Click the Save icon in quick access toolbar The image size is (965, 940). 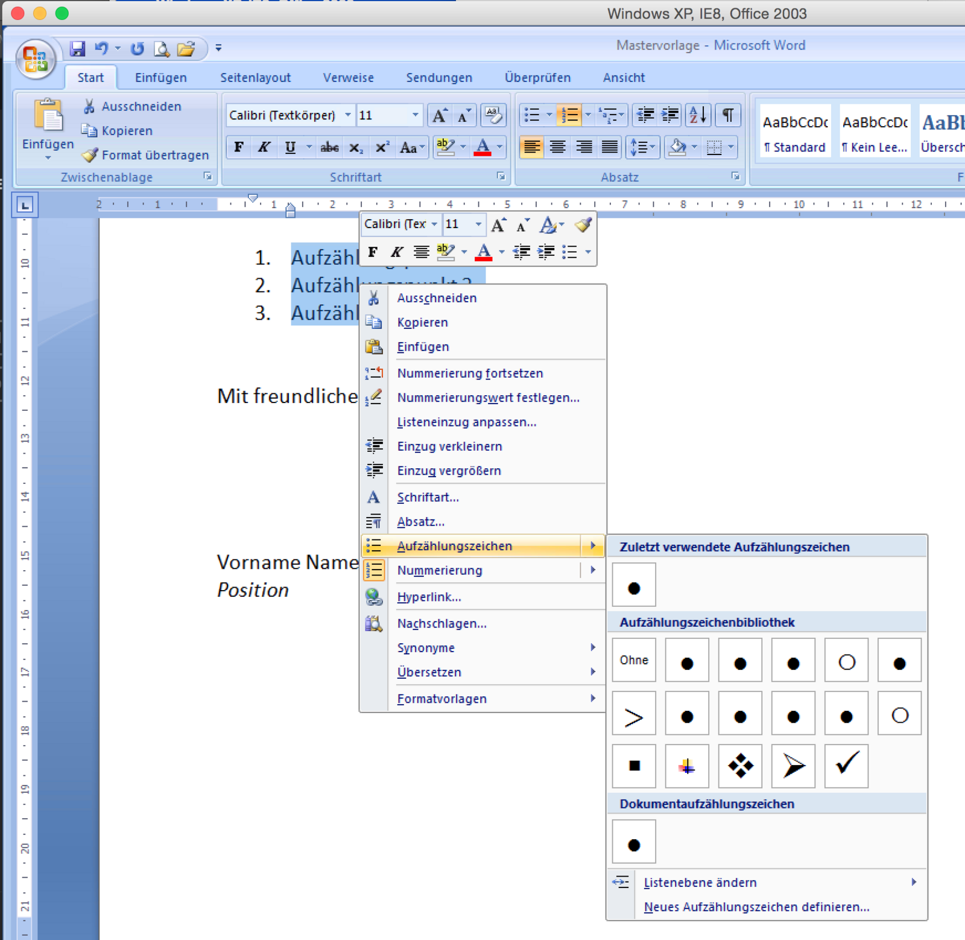point(77,49)
